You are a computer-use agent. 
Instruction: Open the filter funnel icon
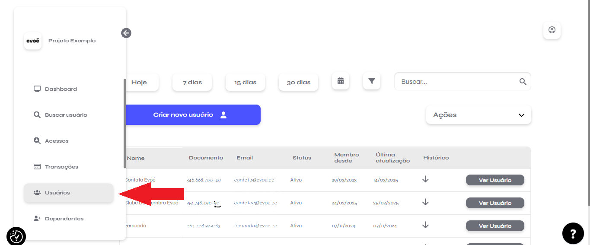(372, 81)
